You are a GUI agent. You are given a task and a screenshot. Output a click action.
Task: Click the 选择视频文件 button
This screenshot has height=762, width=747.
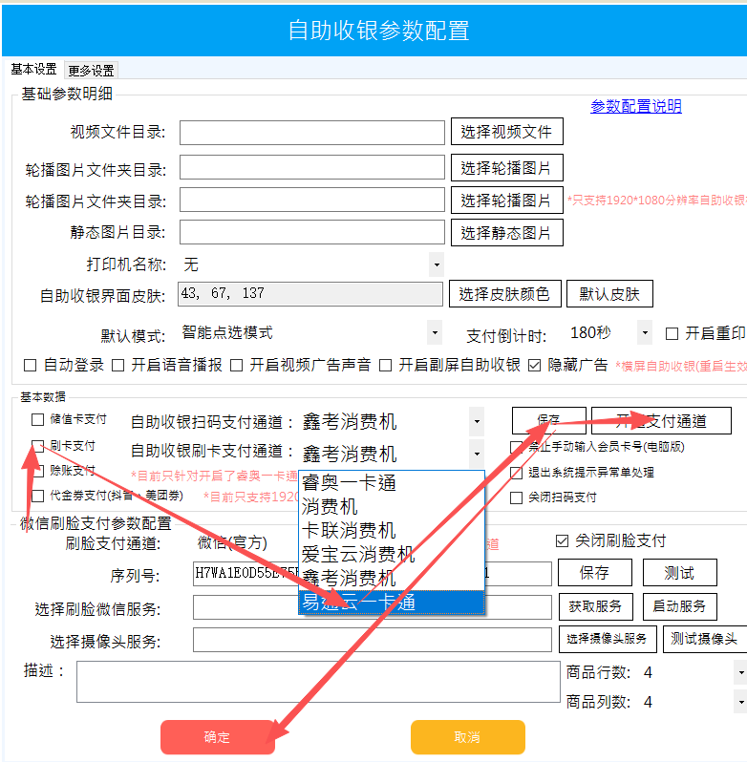click(x=506, y=132)
